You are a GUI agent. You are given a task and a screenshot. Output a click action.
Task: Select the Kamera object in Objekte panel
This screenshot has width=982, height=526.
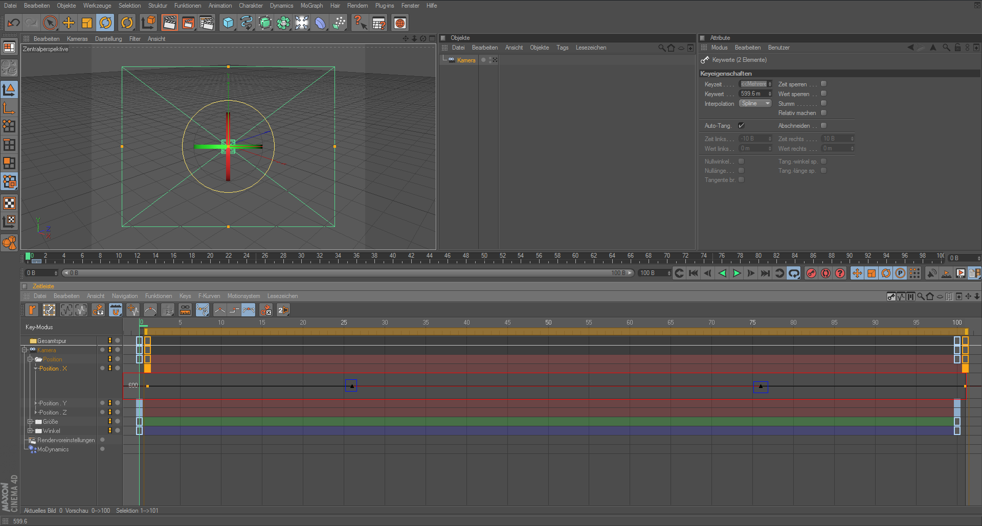pos(466,60)
